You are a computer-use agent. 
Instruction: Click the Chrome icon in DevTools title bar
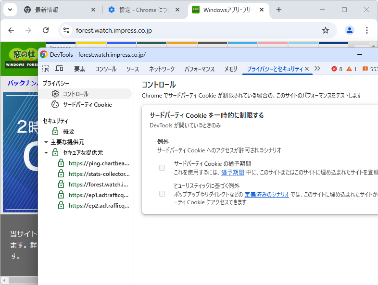pyautogui.click(x=44, y=54)
